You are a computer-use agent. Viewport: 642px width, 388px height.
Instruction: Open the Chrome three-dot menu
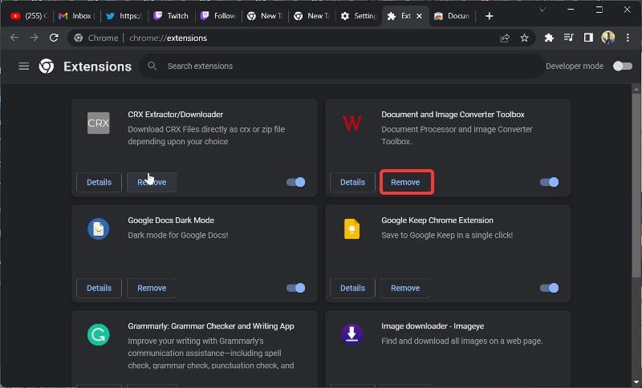[628, 38]
